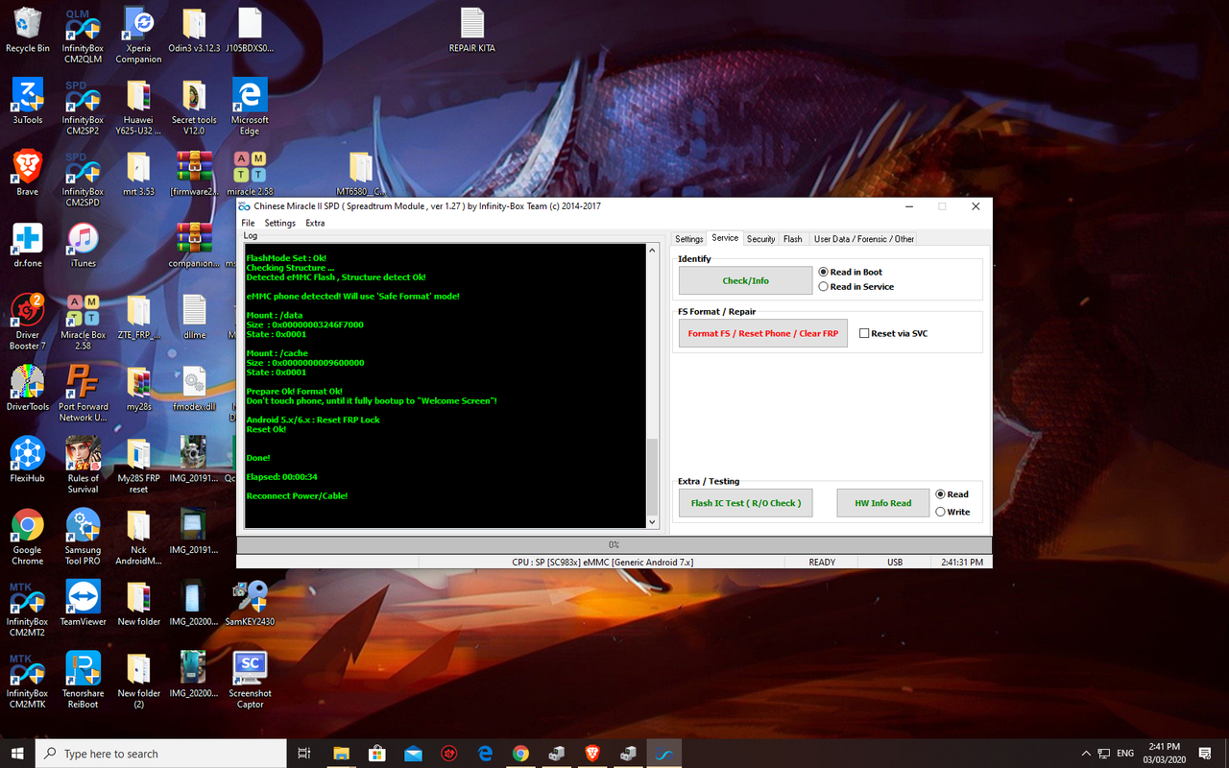Open the Extra menu

315,223
